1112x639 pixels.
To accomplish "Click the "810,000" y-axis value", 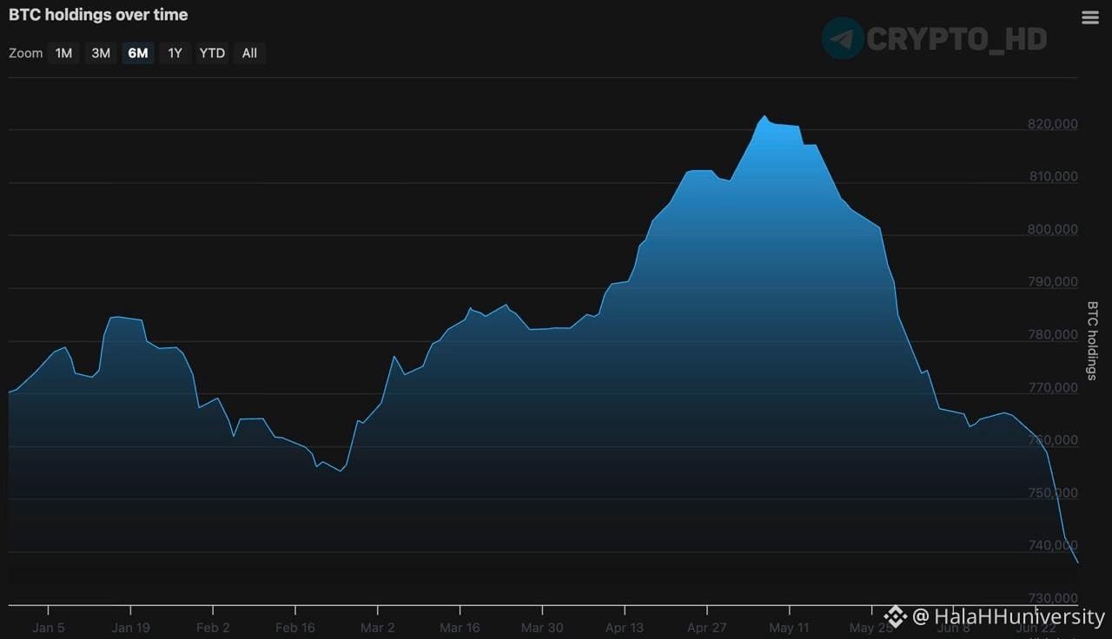I will [1053, 176].
